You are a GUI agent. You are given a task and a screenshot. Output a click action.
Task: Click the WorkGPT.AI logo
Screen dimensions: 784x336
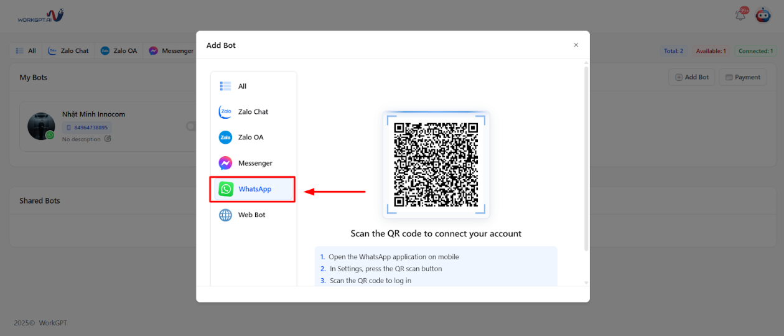(40, 16)
